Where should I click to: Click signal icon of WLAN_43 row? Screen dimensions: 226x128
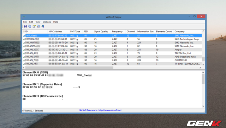(x=24, y=53)
